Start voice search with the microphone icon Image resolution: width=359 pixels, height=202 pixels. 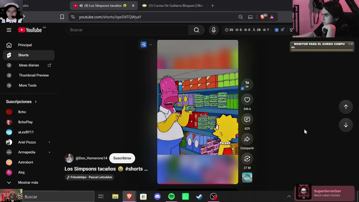214,30
